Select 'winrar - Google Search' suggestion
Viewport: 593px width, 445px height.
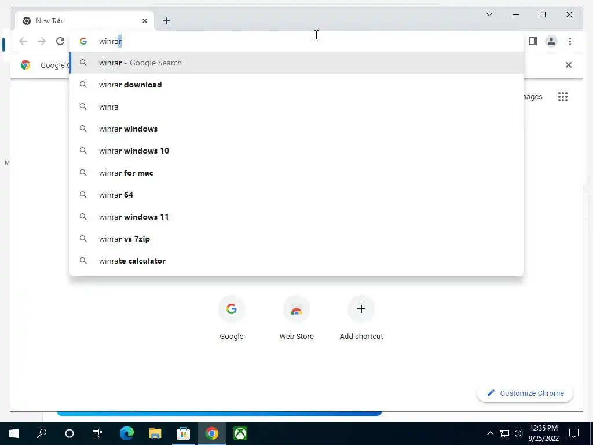point(297,63)
